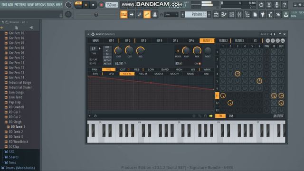
Task: Click the plus button right of Pattern 1
Action: (209, 14)
